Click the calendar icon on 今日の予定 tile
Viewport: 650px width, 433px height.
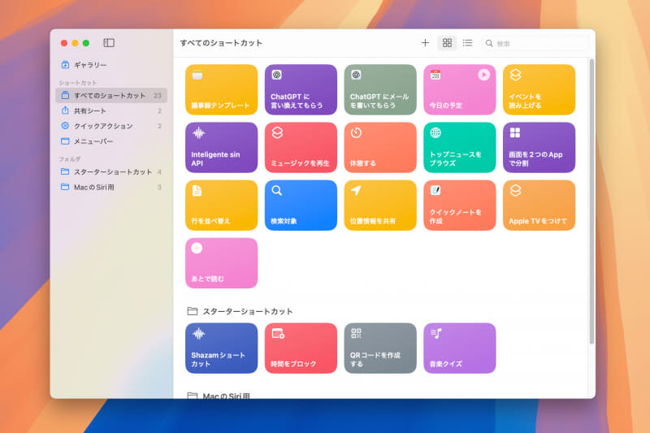tap(435, 75)
